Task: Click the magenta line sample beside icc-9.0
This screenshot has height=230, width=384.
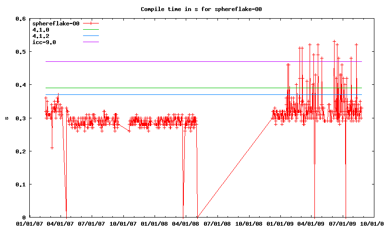Action: (91, 42)
